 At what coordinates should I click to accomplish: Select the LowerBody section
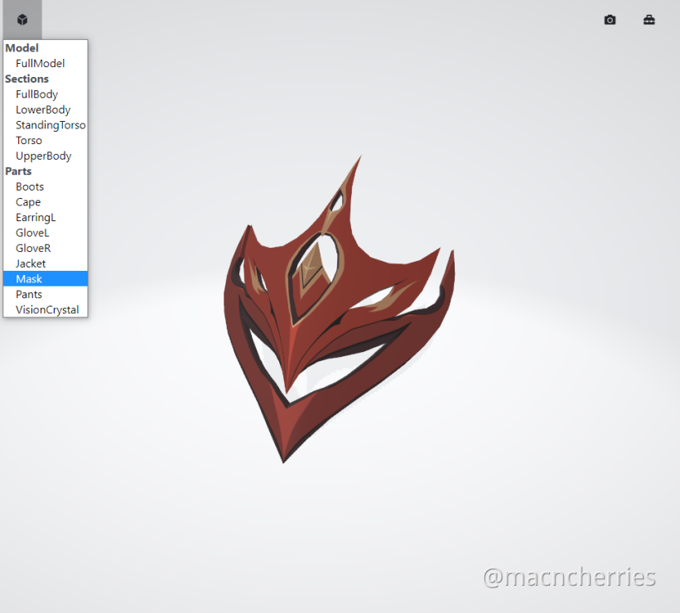pos(43,110)
